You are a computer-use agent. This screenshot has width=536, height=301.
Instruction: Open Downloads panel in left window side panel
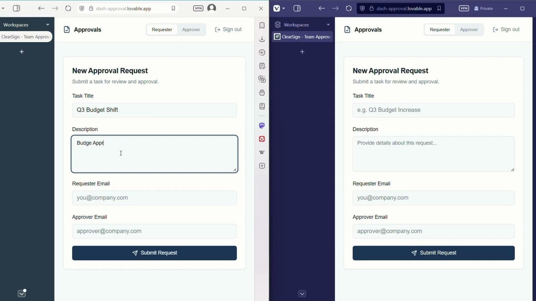coord(262,39)
